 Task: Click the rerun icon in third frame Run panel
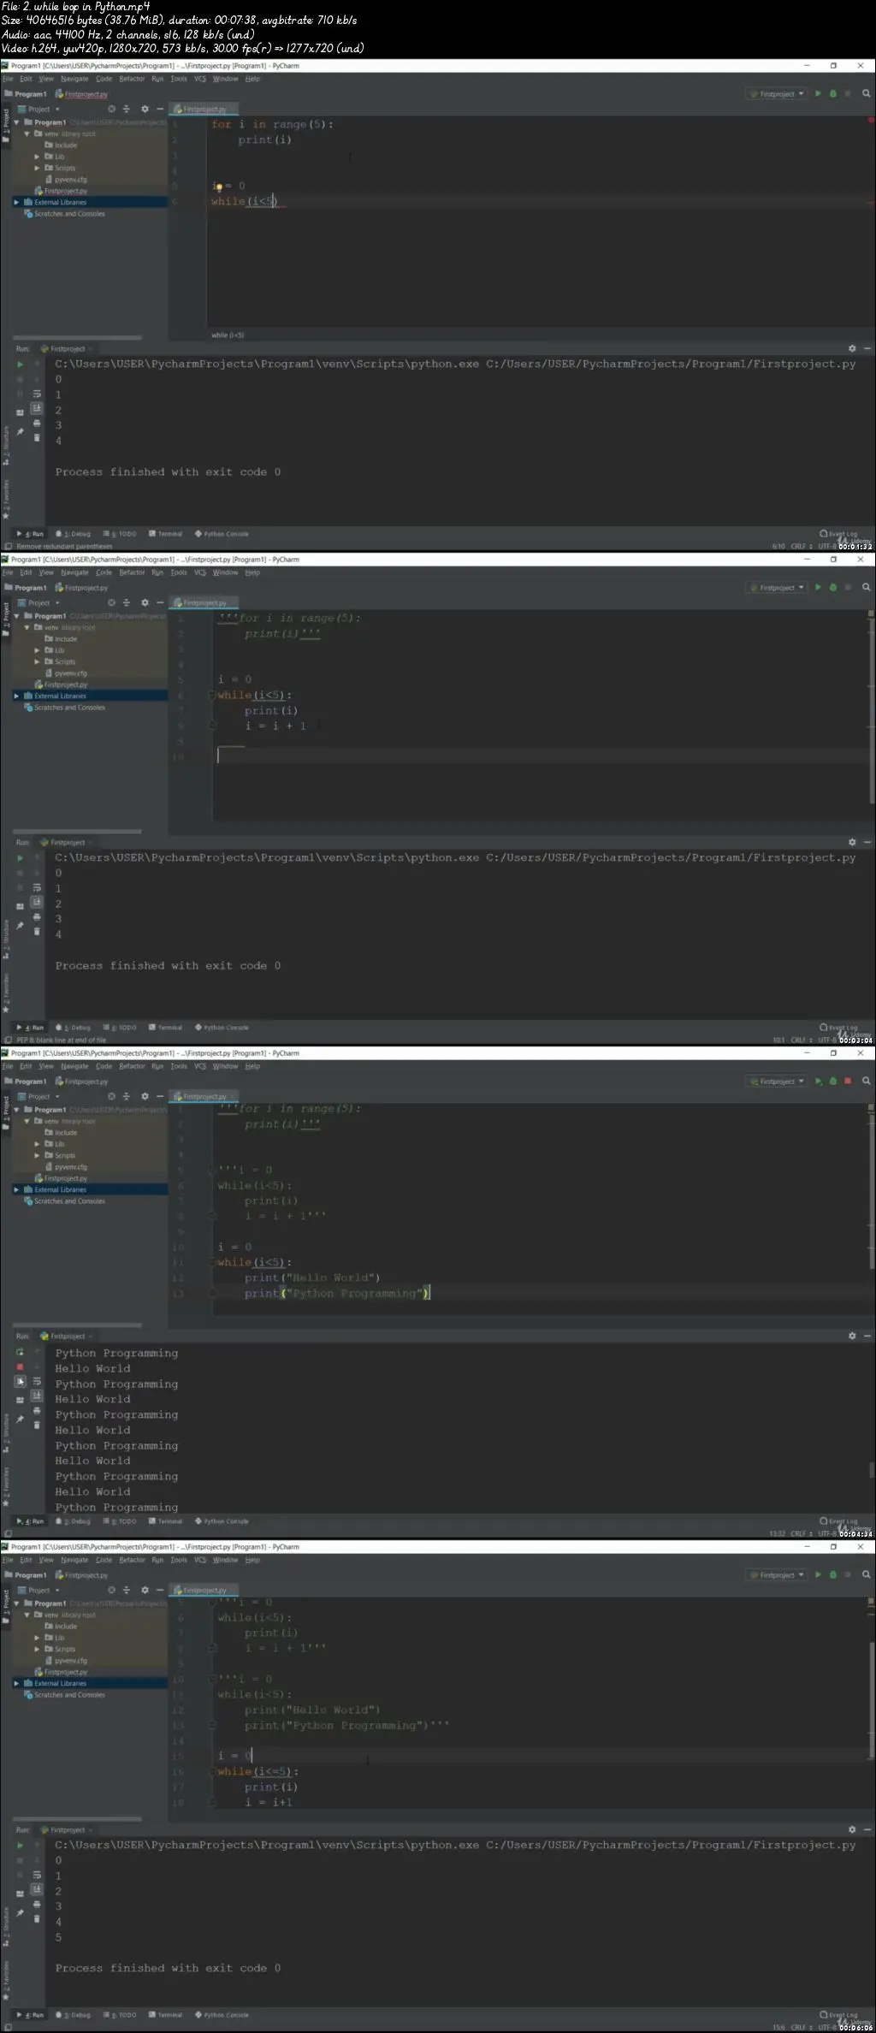coord(21,1352)
